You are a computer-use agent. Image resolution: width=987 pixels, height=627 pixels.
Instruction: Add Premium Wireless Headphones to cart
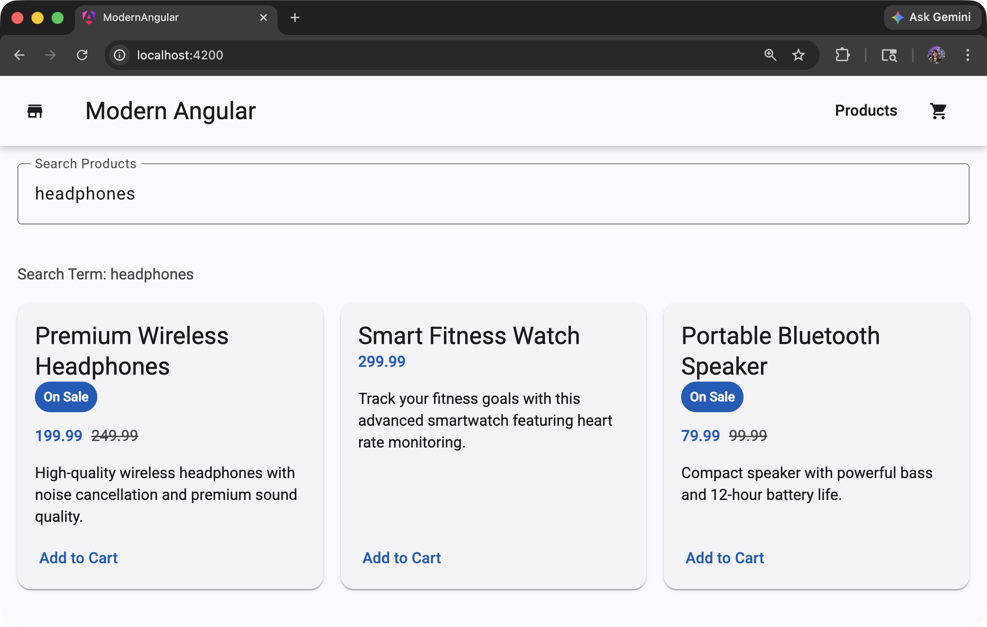[79, 558]
